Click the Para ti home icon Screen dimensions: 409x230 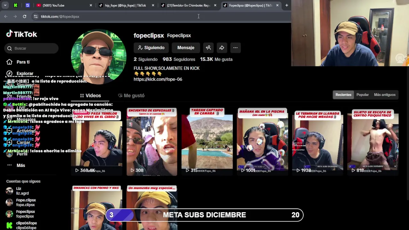10,62
